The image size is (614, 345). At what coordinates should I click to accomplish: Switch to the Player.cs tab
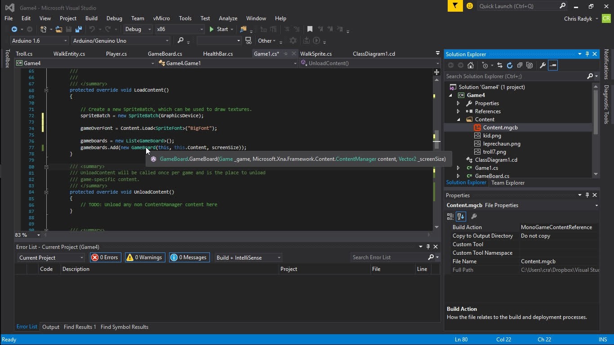click(116, 54)
